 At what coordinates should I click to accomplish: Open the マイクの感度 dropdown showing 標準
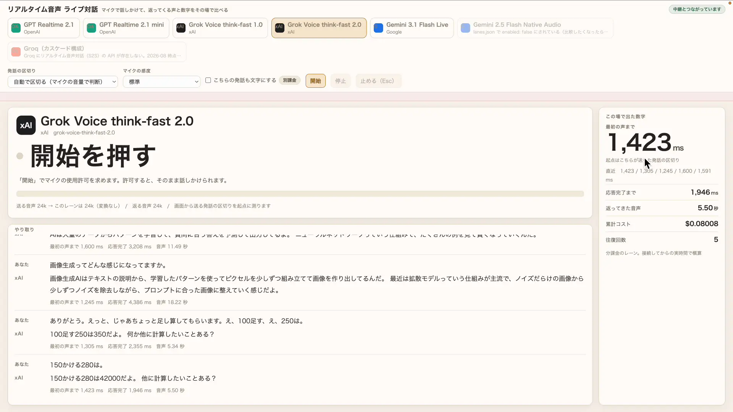(161, 82)
